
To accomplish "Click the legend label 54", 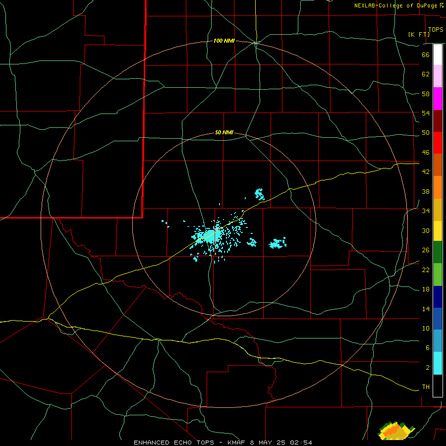I will (x=426, y=113).
